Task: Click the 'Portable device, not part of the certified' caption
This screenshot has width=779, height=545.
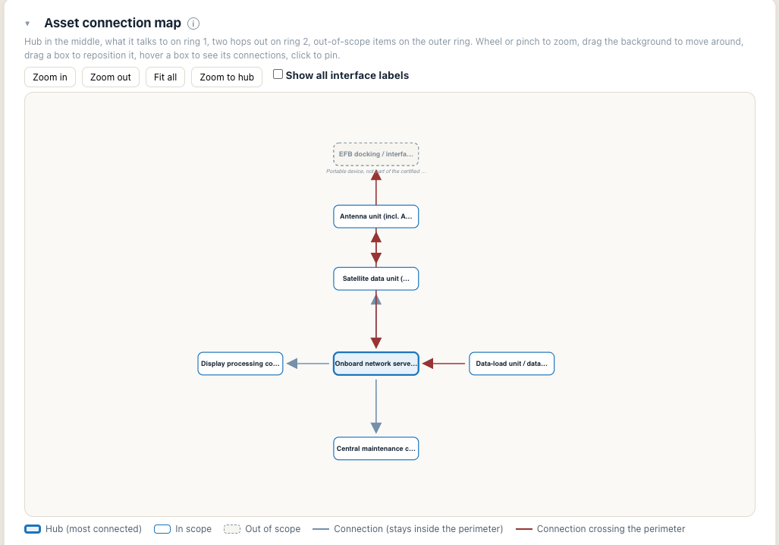Action: (376, 171)
